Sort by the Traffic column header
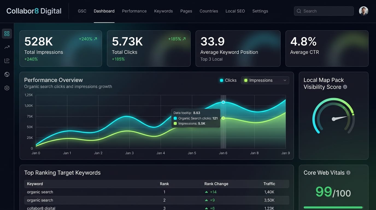Viewport: 376px width, 210px height. pos(269,184)
